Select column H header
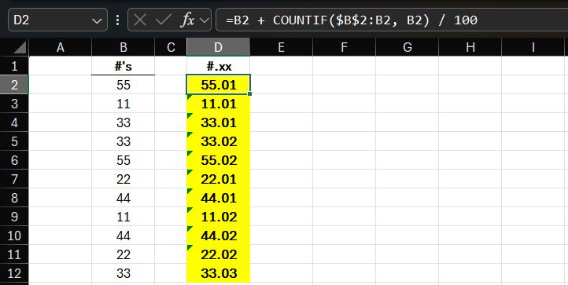The height and width of the screenshot is (285, 568). 470,47
